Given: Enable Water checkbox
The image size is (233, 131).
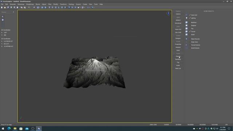Looking at the screenshot, I should [x=190, y=35].
